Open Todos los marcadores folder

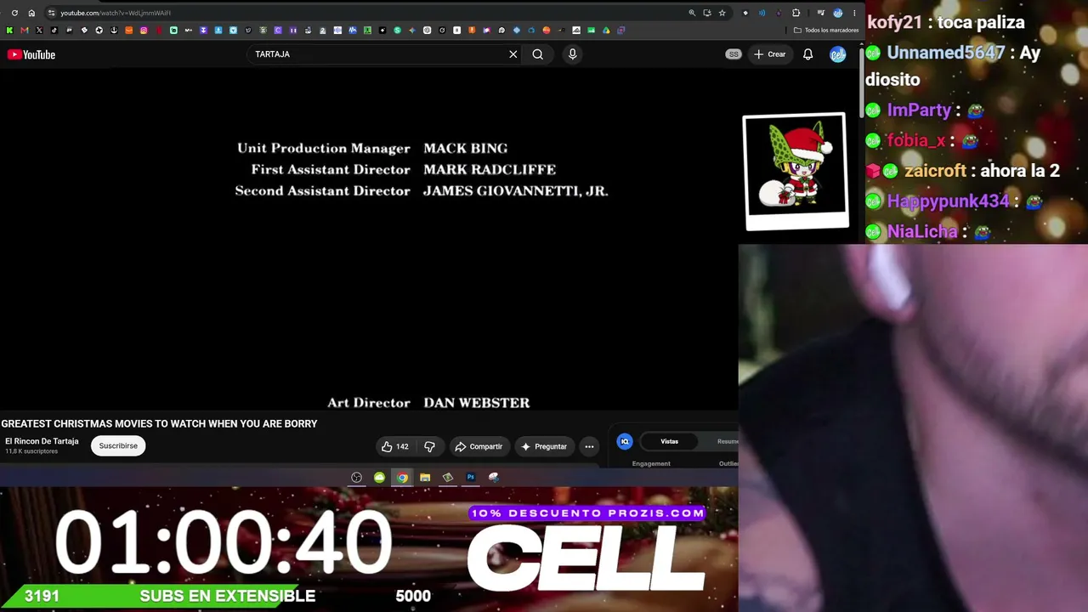click(x=826, y=31)
